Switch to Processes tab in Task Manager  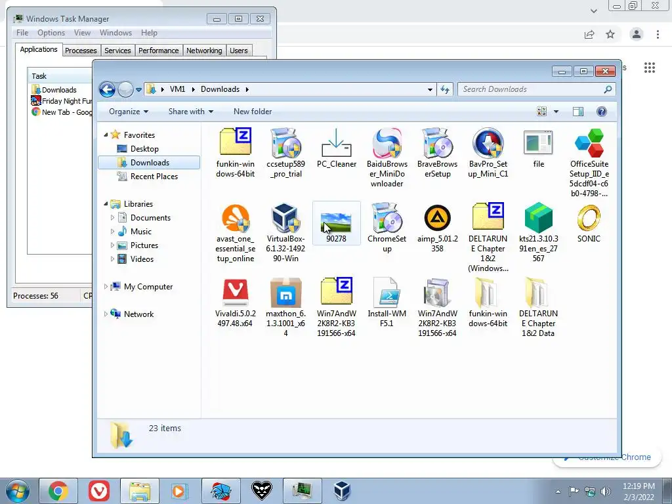[x=81, y=51]
